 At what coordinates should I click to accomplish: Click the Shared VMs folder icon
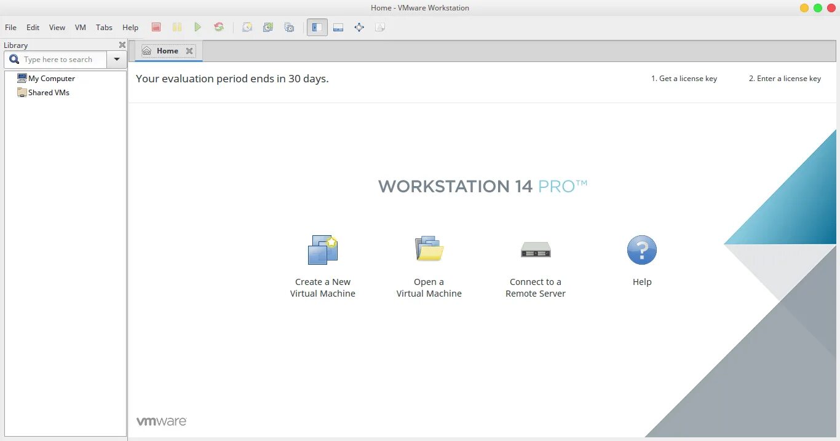coord(22,92)
